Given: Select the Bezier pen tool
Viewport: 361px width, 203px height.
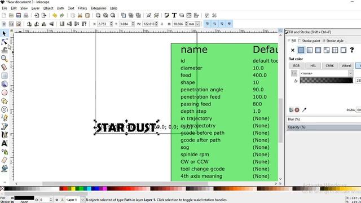Looking at the screenshot, I should tap(4, 126).
